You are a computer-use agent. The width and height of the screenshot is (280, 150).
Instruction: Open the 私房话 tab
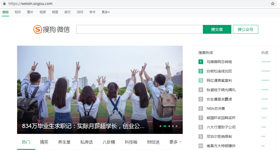coord(86,142)
